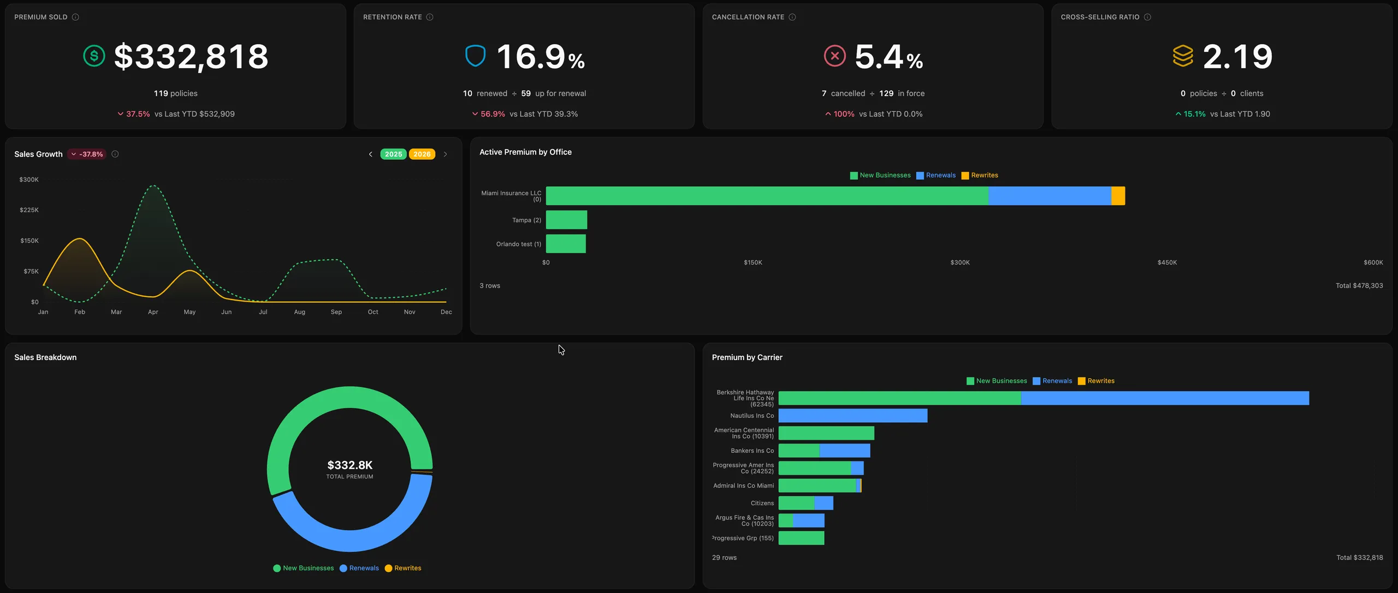Toggle the 2025 year pill
This screenshot has height=593, width=1398.
click(x=393, y=154)
